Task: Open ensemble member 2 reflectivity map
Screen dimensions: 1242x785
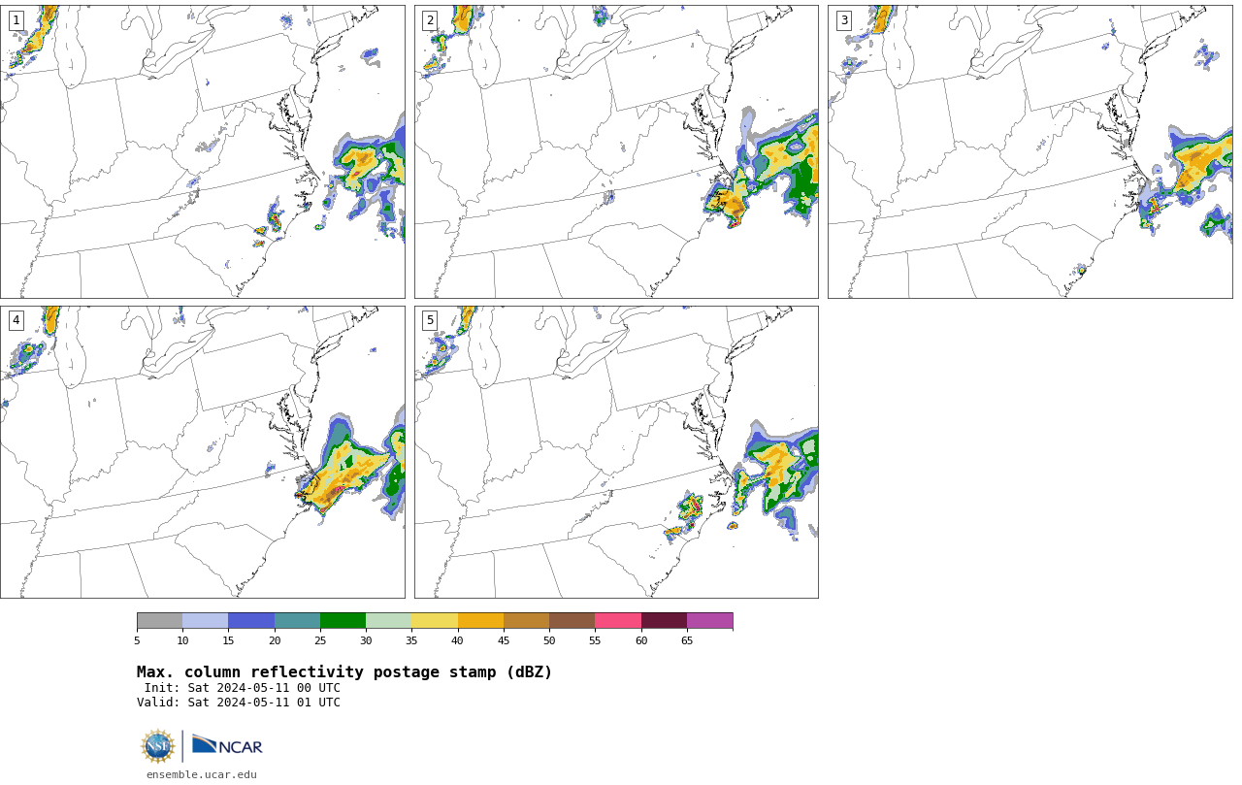Action: (x=616, y=151)
